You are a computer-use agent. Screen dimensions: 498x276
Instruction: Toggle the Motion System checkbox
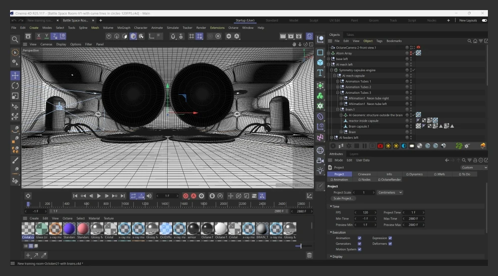(x=359, y=249)
